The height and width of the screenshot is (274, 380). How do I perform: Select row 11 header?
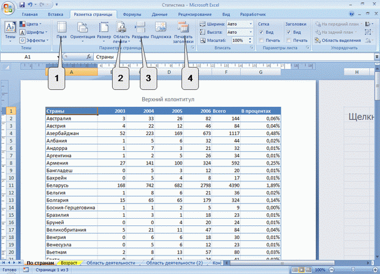11,186
